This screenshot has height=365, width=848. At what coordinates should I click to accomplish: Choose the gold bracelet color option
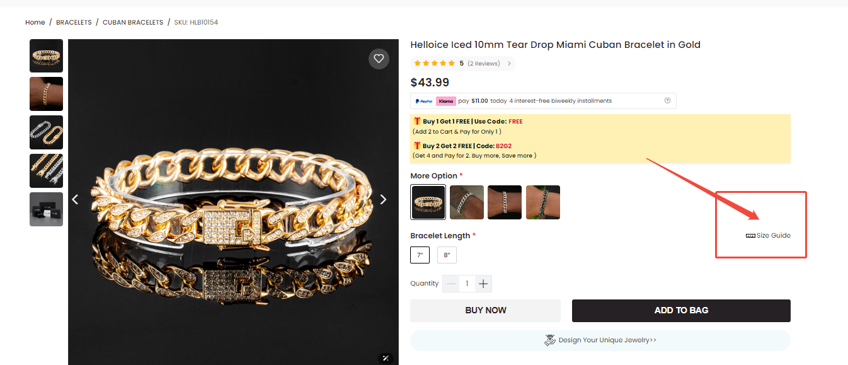click(428, 202)
